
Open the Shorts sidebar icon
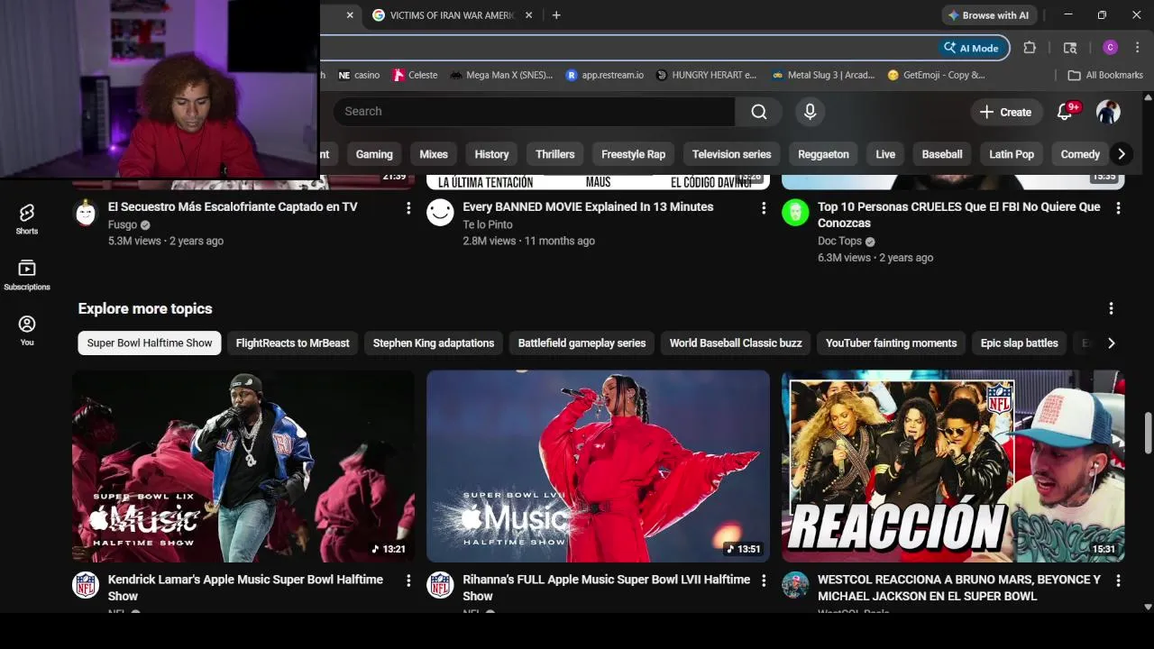click(x=27, y=219)
